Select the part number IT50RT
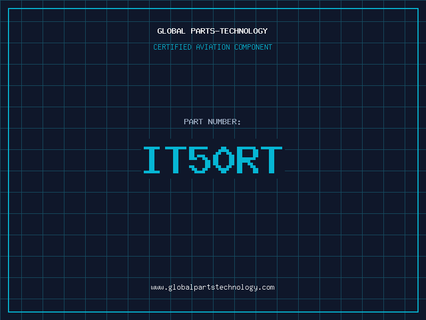Image resolution: width=426 pixels, height=320 pixels. click(x=213, y=159)
